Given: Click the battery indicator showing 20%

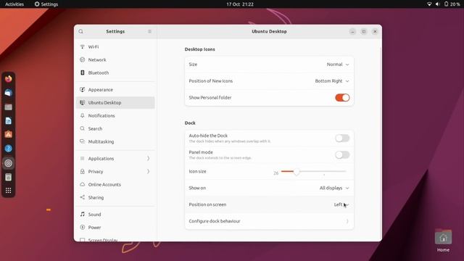Looking at the screenshot, I should (452, 4).
